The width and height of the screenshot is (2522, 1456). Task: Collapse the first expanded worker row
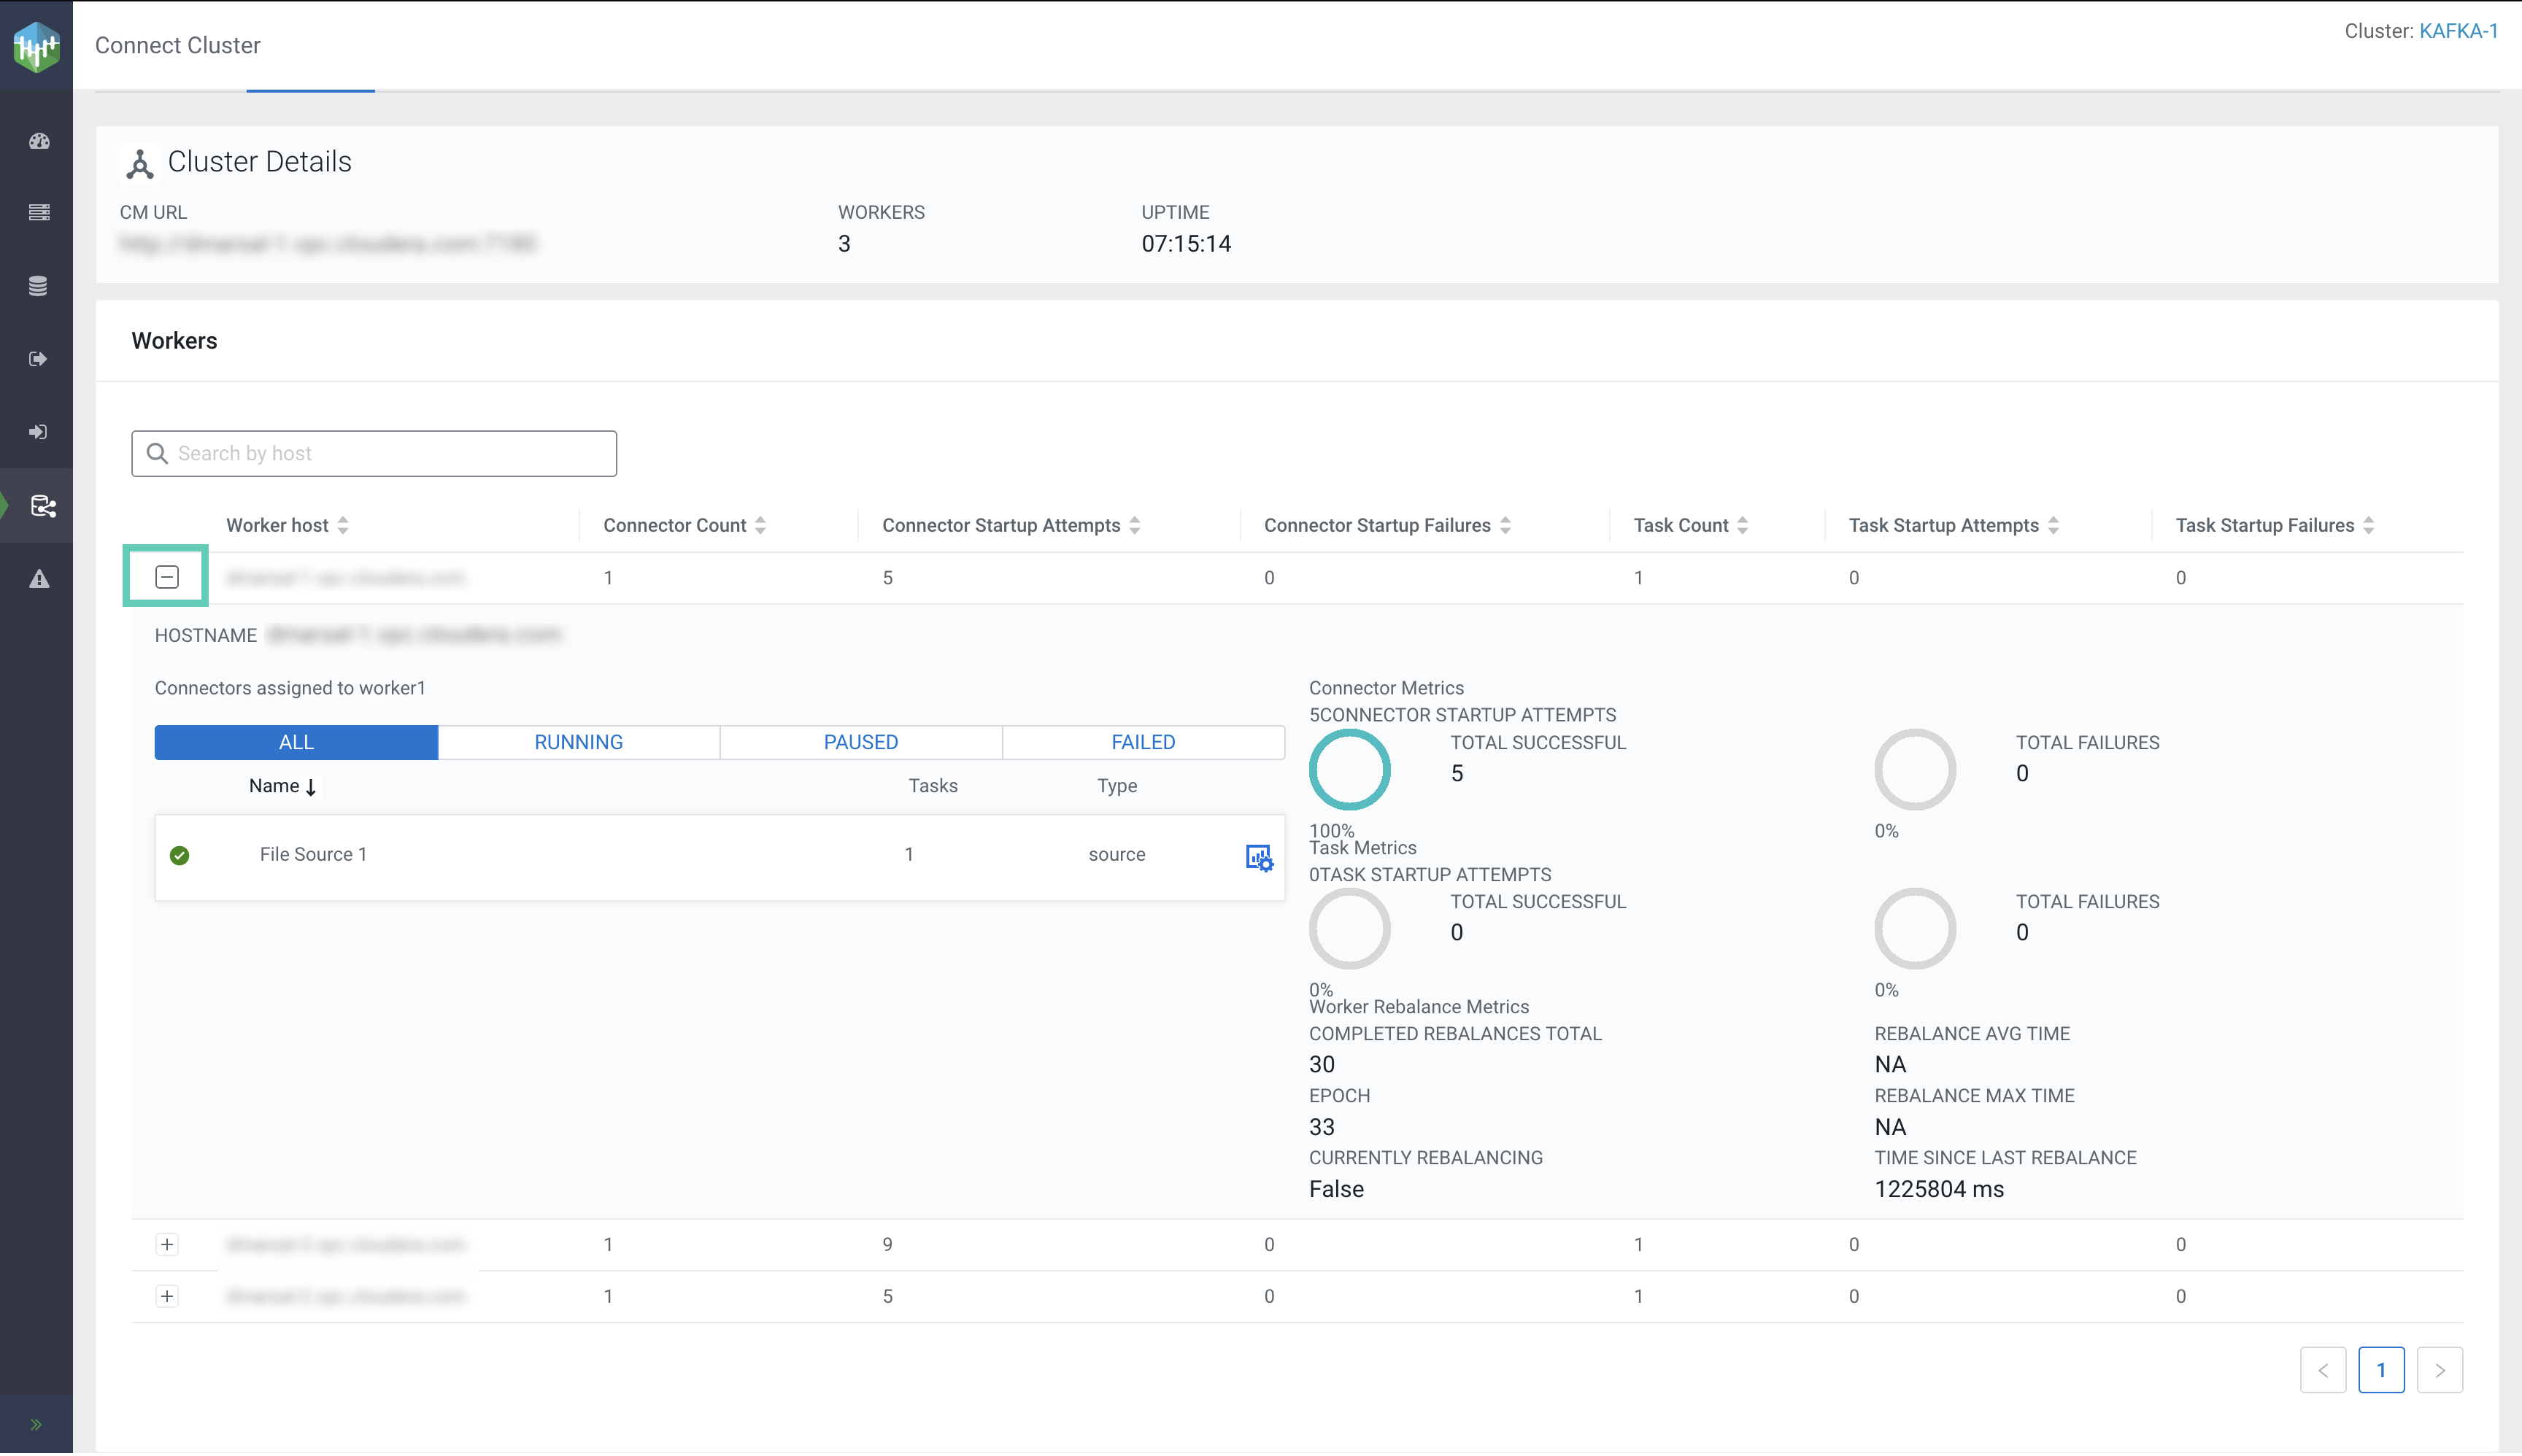tap(167, 577)
